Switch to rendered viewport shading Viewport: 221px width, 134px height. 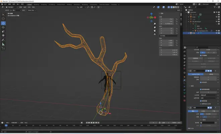tap(178, 7)
